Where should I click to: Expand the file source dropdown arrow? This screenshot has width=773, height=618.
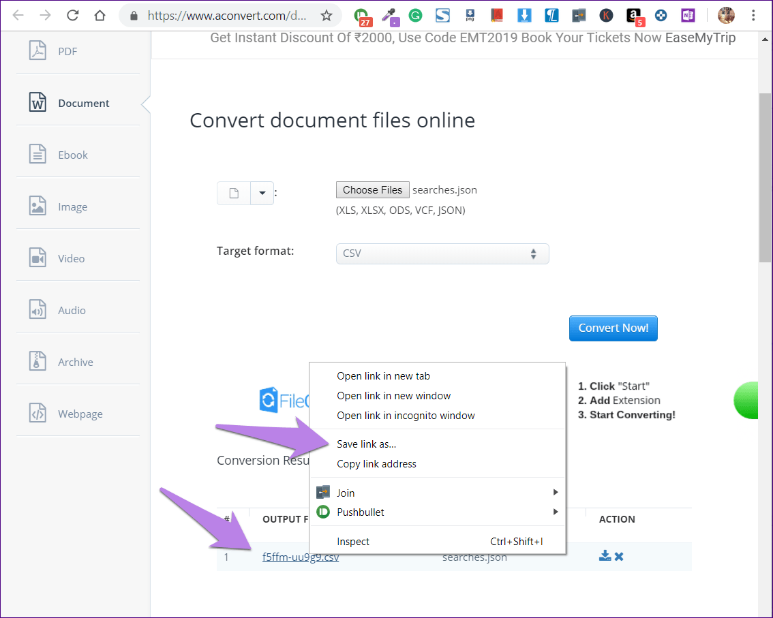[262, 193]
